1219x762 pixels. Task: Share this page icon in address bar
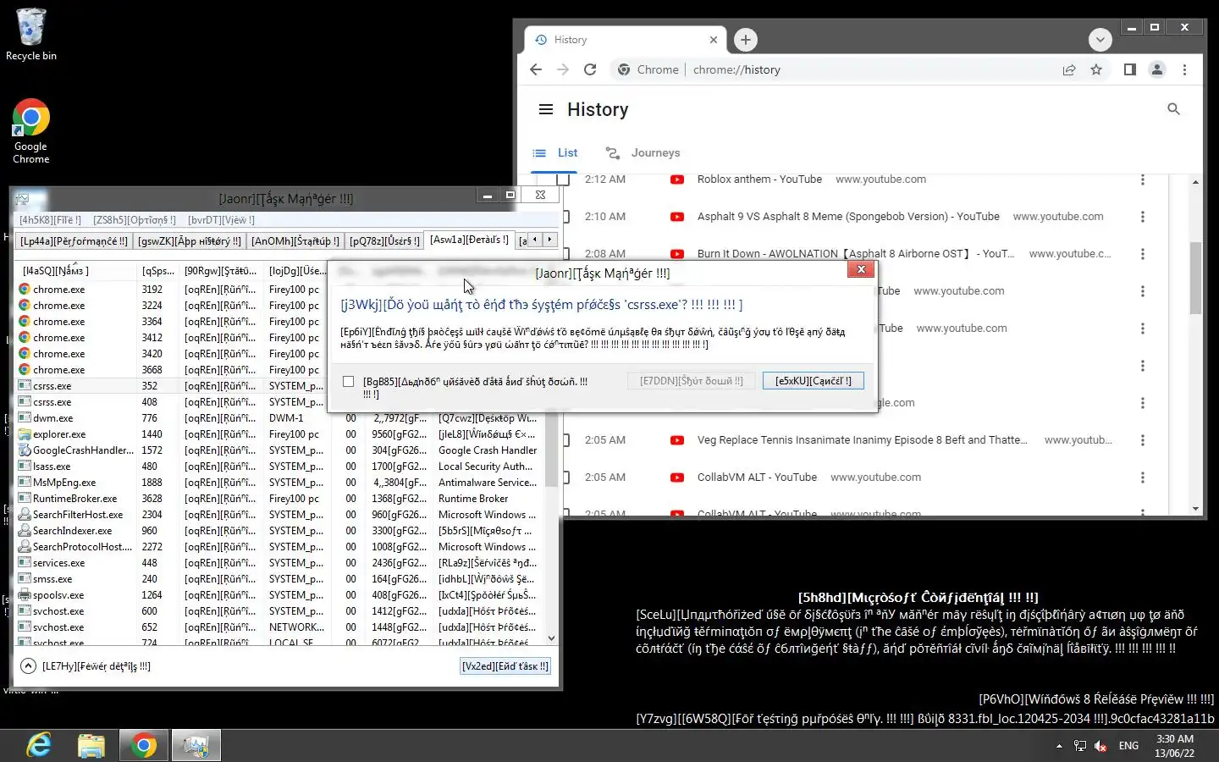1069,69
